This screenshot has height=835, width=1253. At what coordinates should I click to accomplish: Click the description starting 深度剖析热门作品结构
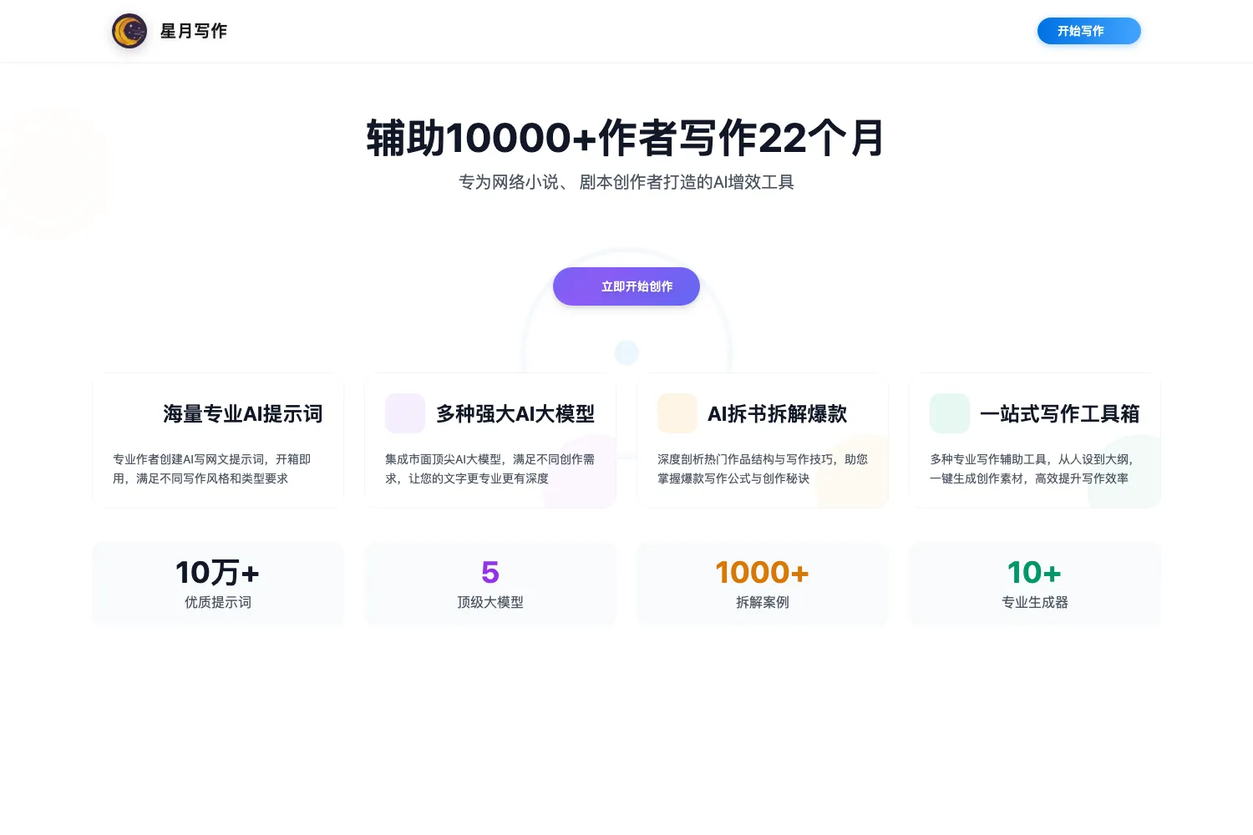pos(763,468)
